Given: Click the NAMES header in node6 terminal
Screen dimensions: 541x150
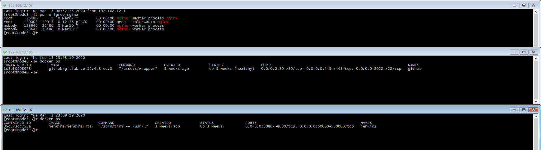Looking at the screenshot, I should (x=414, y=65).
